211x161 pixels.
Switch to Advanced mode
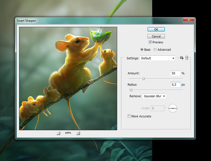[155, 50]
